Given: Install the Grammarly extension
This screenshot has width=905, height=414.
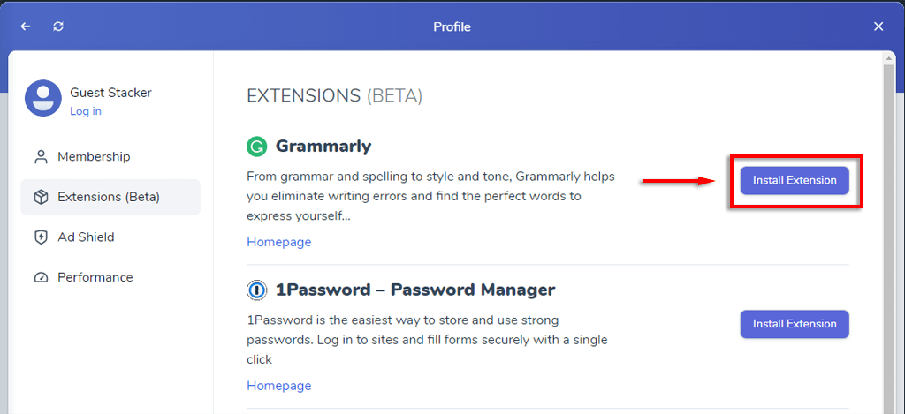Looking at the screenshot, I should (x=795, y=180).
